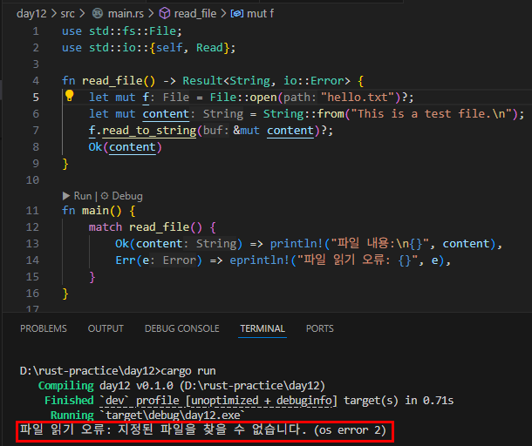Click the cargo run command in terminal
This screenshot has width=532, height=446.
coord(188,371)
